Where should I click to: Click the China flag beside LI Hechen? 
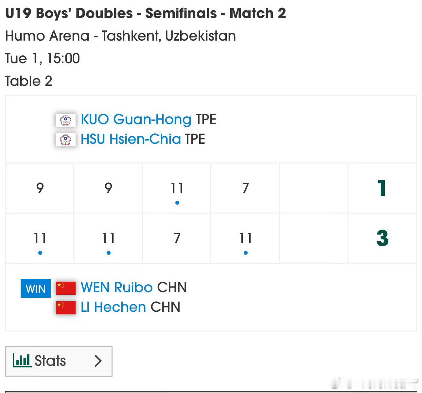(66, 308)
